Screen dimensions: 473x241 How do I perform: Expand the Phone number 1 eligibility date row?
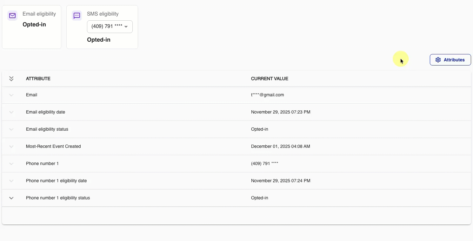[x=11, y=181]
